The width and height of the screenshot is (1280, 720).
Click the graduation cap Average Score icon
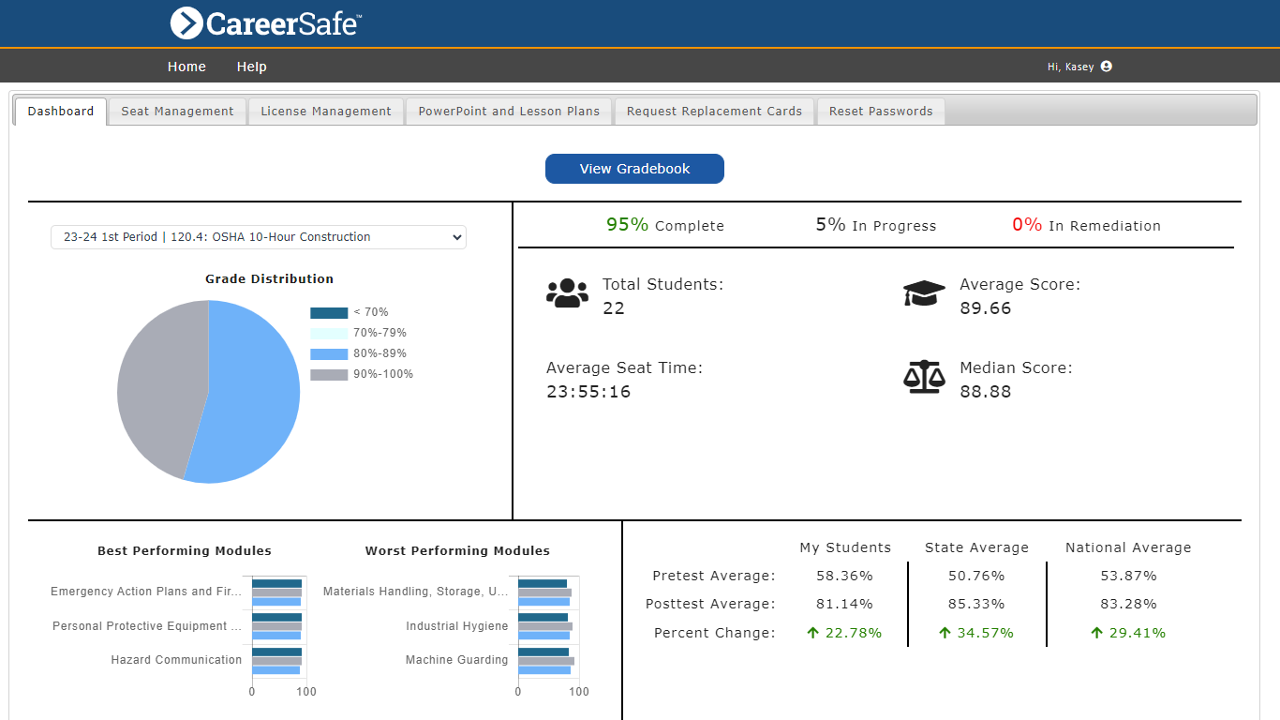924,293
